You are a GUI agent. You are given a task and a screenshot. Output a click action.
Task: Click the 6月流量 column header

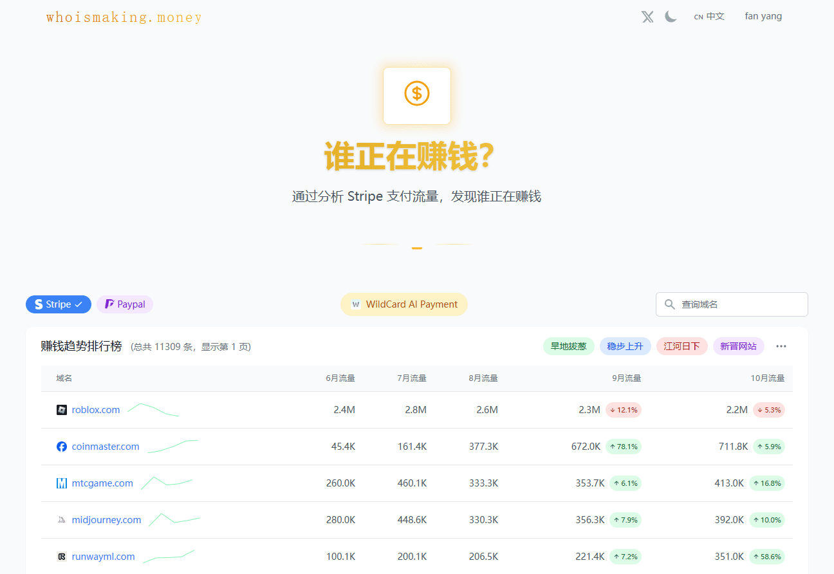point(340,378)
